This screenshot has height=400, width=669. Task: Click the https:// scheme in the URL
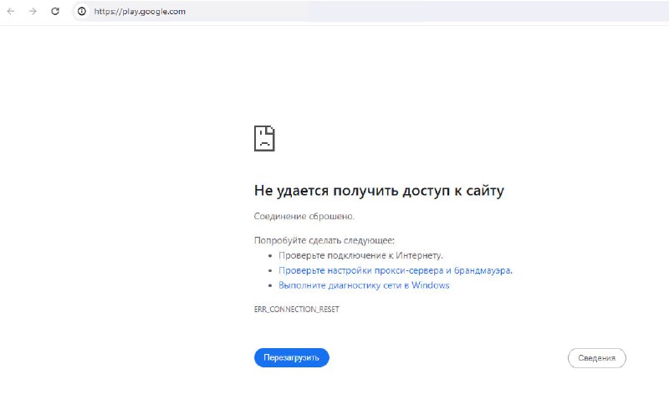(105, 12)
